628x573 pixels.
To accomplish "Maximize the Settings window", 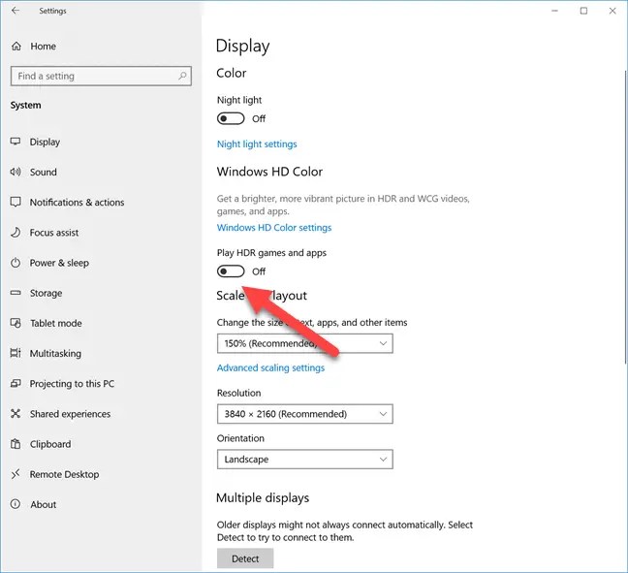I will click(x=583, y=11).
